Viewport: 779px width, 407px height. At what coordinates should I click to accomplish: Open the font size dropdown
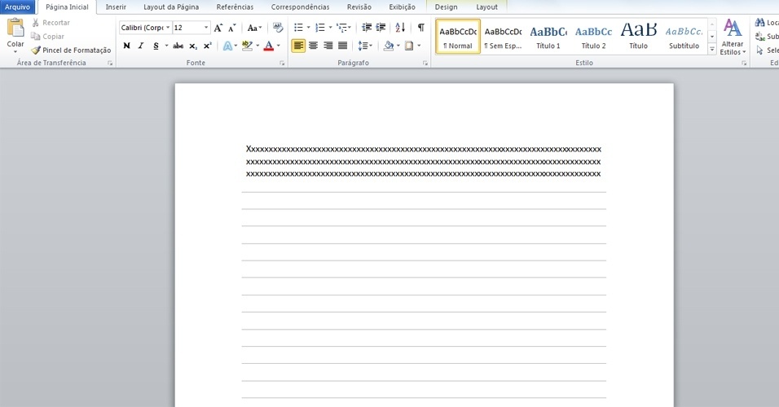tap(206, 28)
